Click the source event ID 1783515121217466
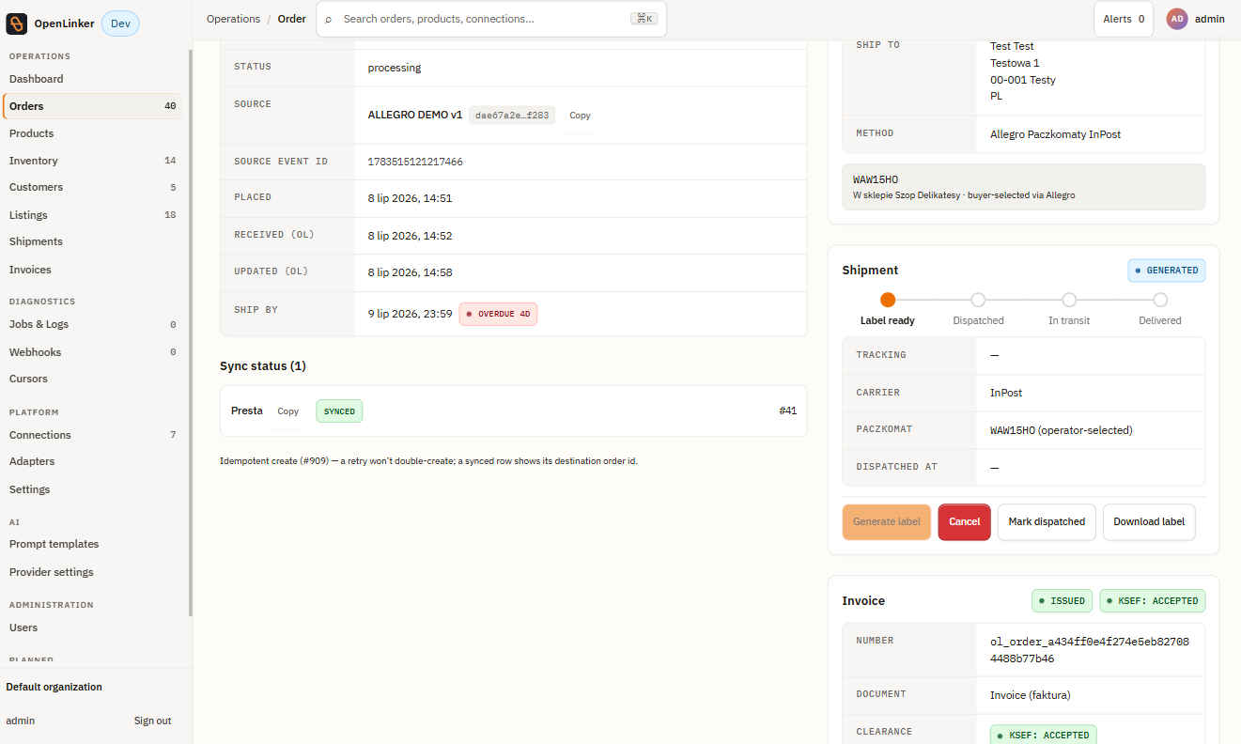The width and height of the screenshot is (1241, 744). pos(415,162)
